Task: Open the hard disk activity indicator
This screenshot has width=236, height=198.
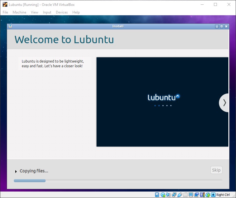Action: pyautogui.click(x=157, y=194)
